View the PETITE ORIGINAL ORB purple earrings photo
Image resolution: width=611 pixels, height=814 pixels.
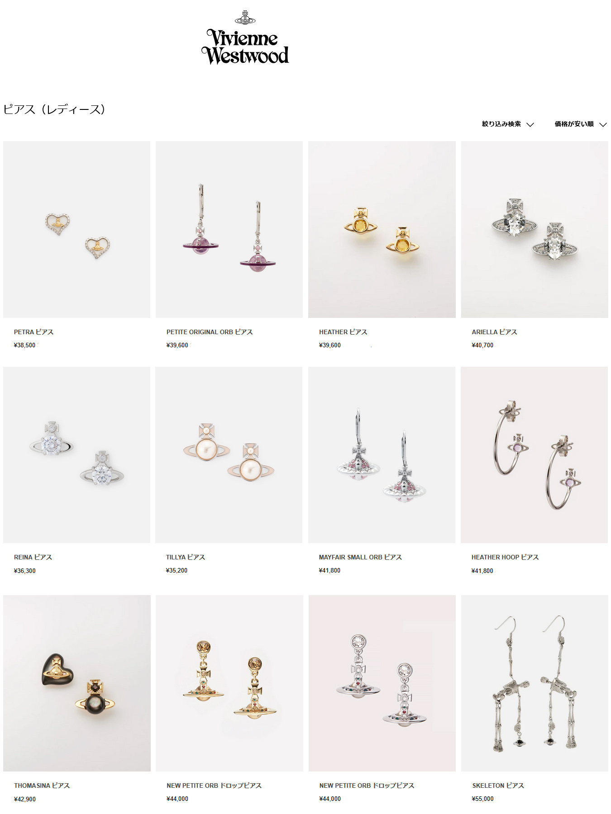(x=229, y=229)
